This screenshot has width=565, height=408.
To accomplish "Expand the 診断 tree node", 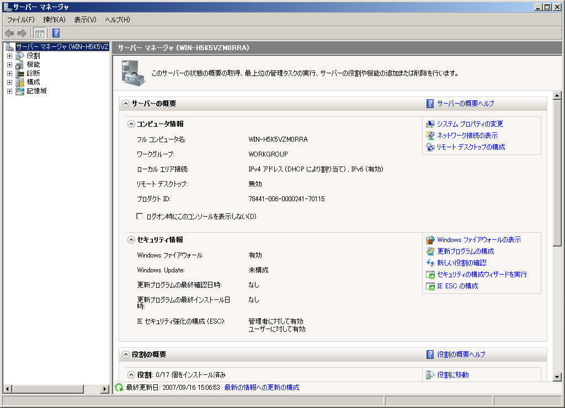I will pyautogui.click(x=9, y=73).
